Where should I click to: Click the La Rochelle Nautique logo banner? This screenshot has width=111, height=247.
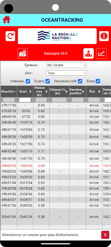pos(57,36)
